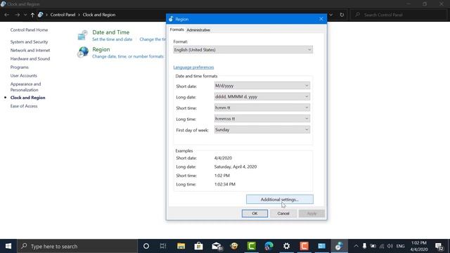Image resolution: width=450 pixels, height=253 pixels.
Task: Click Set the time and date link
Action: pos(112,39)
